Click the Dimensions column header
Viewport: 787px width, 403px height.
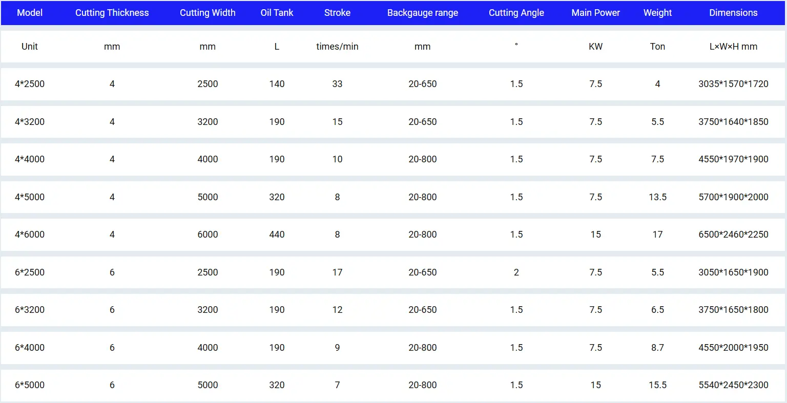[733, 13]
